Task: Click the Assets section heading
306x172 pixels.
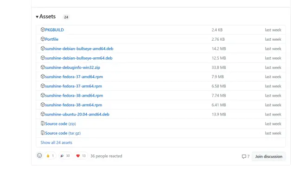Action: point(47,17)
